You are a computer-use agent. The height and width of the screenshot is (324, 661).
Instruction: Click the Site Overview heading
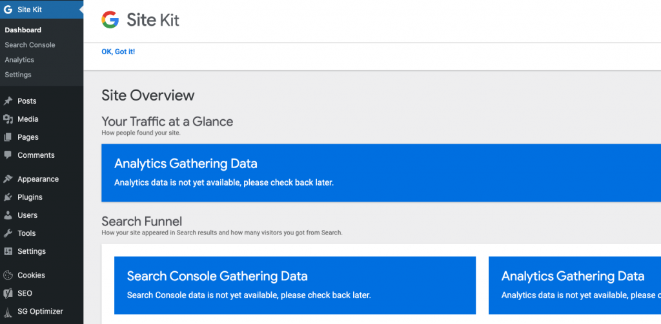tap(148, 95)
